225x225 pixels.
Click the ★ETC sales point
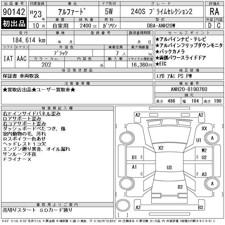click(161, 64)
